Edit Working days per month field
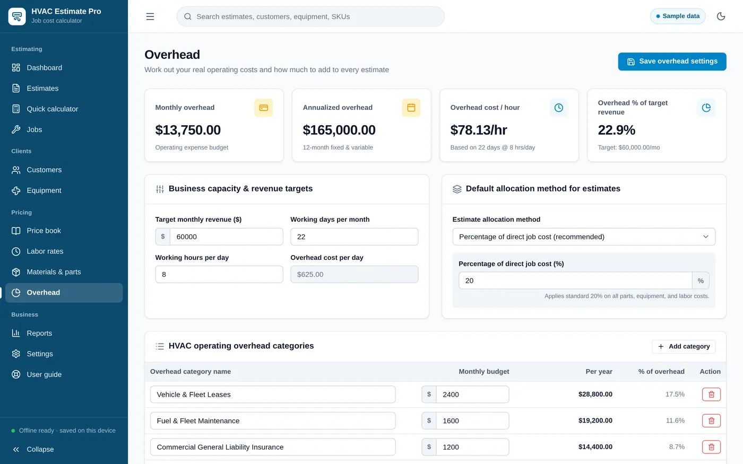Screen dimensions: 743x464 pyautogui.click(x=354, y=237)
